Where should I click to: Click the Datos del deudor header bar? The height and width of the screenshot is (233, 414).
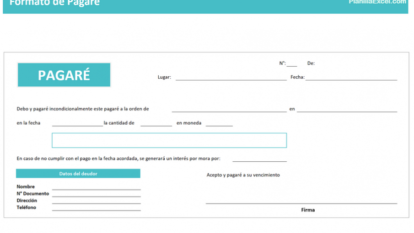pyautogui.click(x=78, y=174)
